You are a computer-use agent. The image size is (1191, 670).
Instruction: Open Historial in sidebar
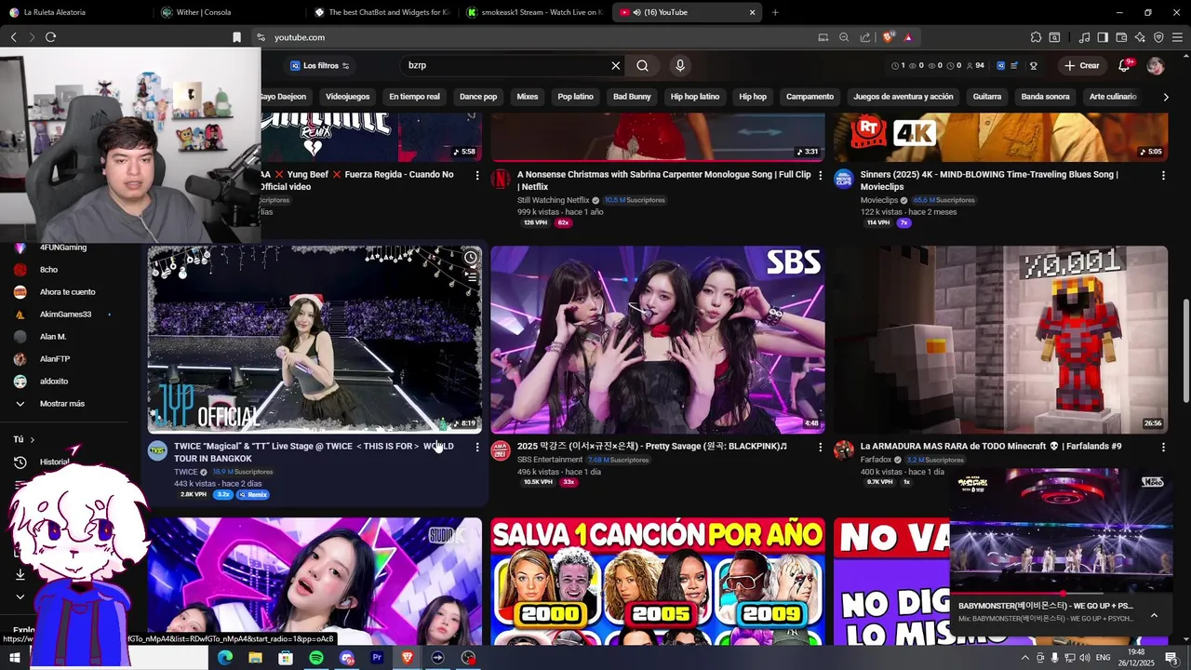(x=54, y=462)
